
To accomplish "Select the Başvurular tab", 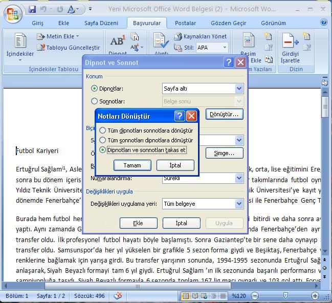I will pyautogui.click(x=147, y=23).
